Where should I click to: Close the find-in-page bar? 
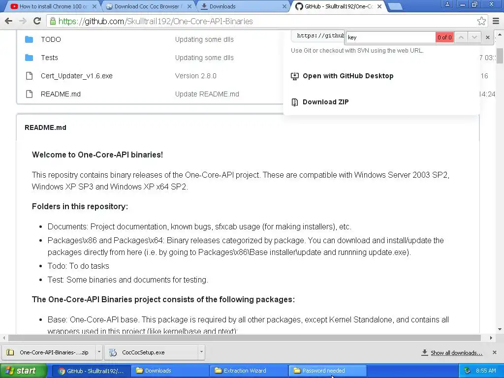(488, 37)
